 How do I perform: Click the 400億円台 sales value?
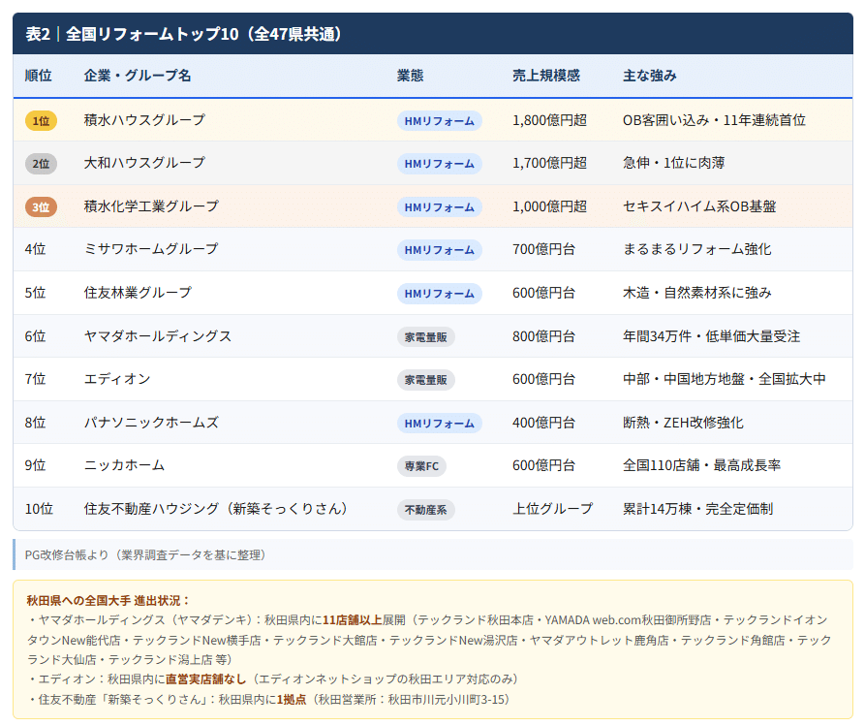click(544, 423)
